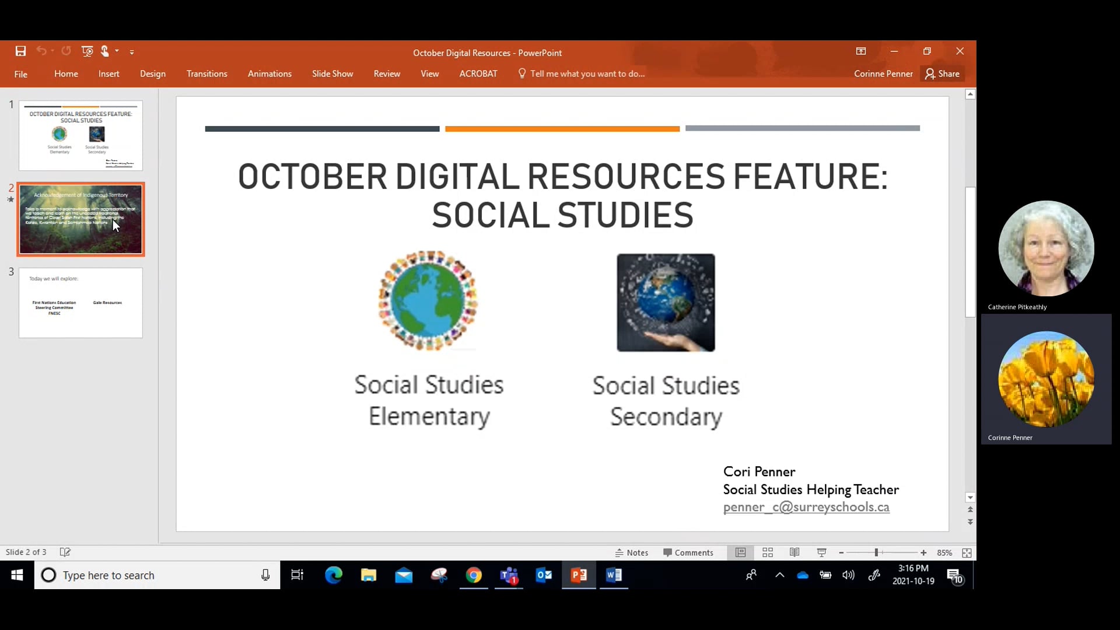
Task: Start slideshow from the Quick Access Toolbar
Action: [x=87, y=51]
